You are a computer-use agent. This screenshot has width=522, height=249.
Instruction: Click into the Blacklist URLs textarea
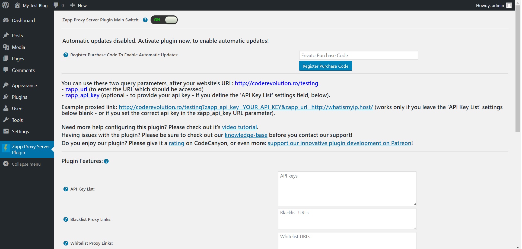pyautogui.click(x=347, y=219)
